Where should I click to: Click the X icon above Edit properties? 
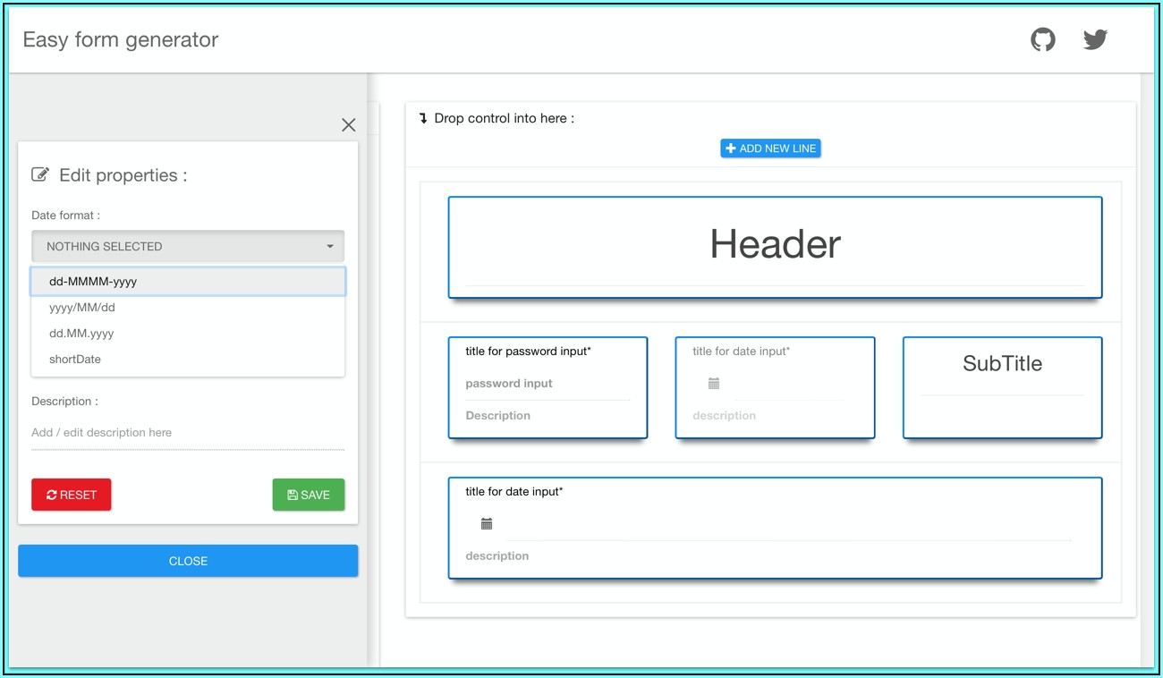point(348,125)
